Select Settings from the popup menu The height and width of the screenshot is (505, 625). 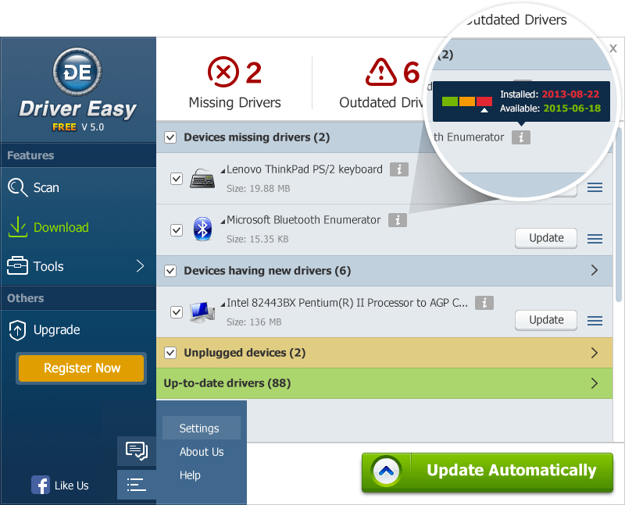pos(199,429)
